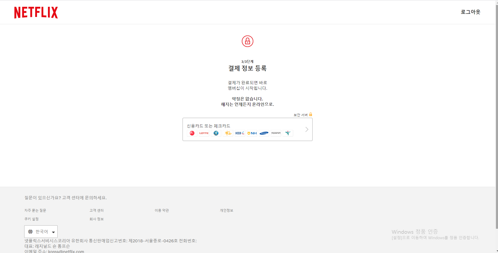
Task: Select the Hana card logo
Action: point(288,133)
